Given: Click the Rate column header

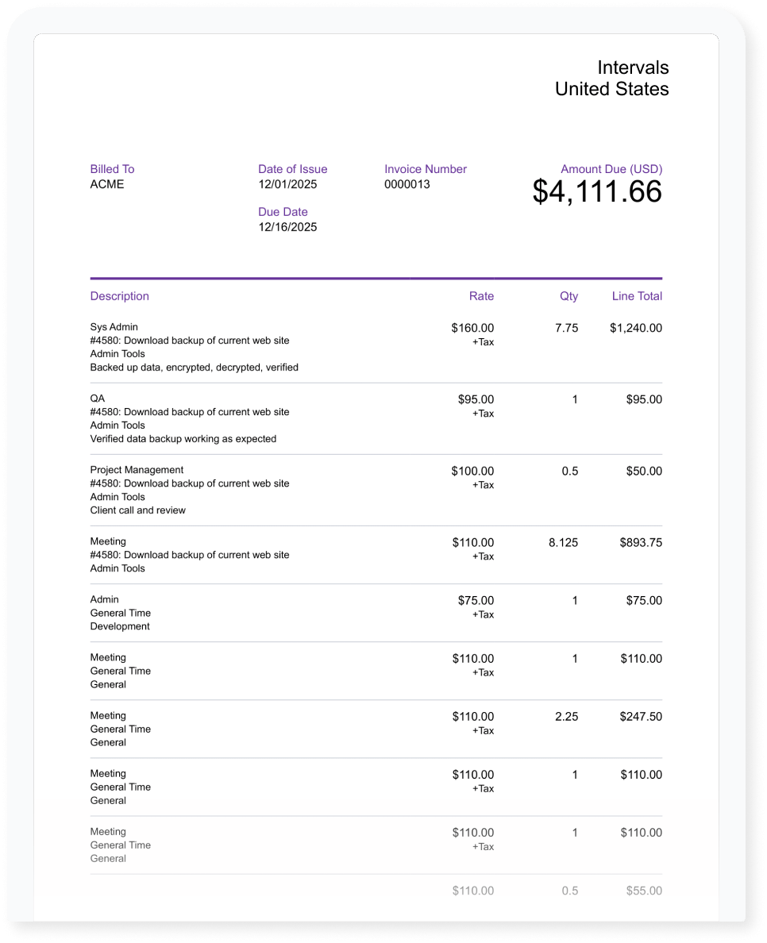Looking at the screenshot, I should click(481, 296).
